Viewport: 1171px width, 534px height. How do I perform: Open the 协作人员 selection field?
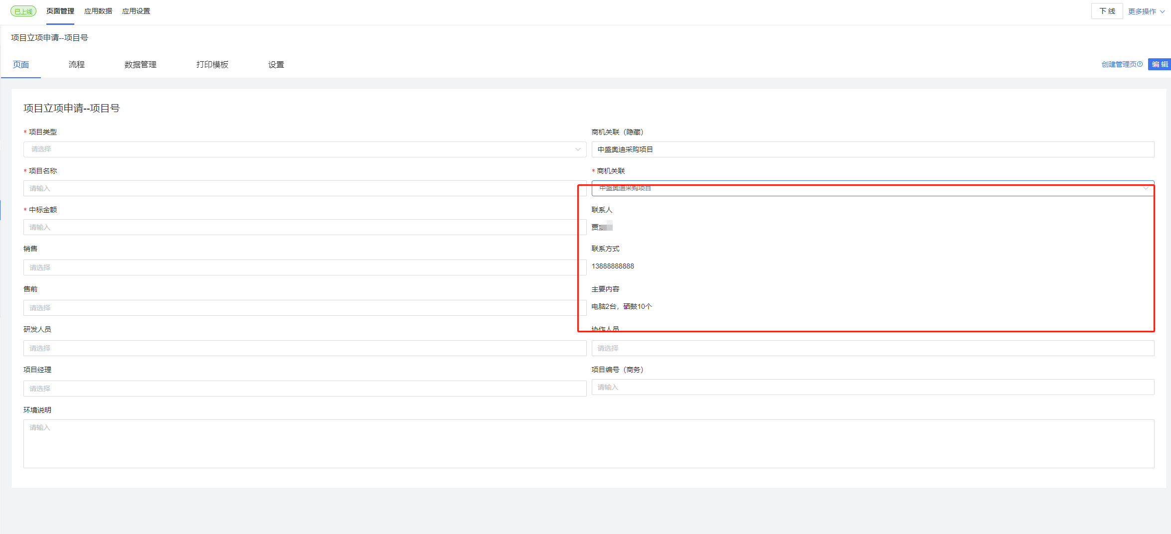tap(873, 348)
